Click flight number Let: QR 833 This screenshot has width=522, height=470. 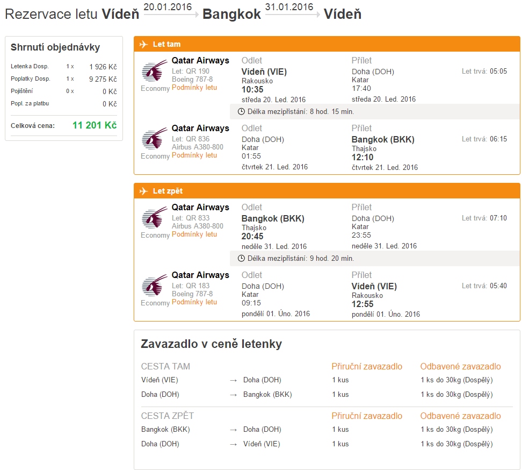pyautogui.click(x=191, y=218)
